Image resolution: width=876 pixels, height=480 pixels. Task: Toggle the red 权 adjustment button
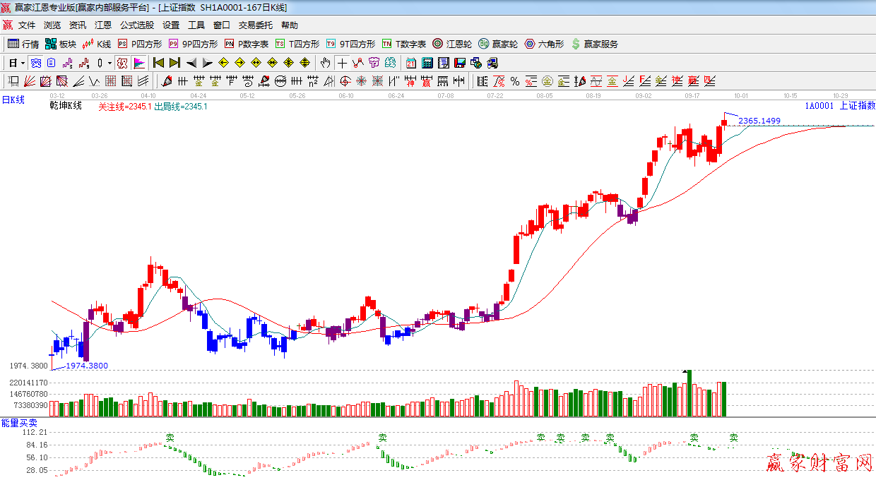(x=122, y=63)
